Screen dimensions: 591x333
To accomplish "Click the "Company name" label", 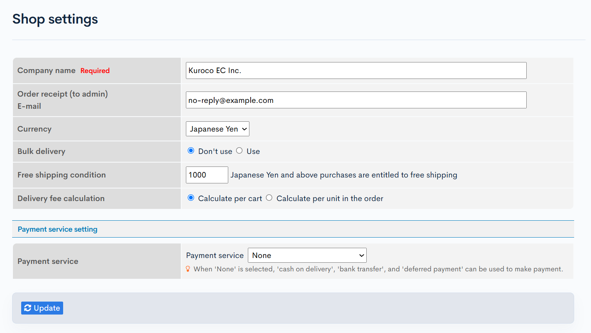I will pyautogui.click(x=46, y=70).
